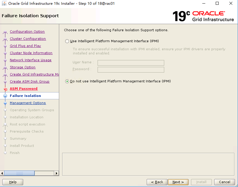This screenshot has height=187, width=238.
Task: Click the Password input field
Action: (131, 70)
